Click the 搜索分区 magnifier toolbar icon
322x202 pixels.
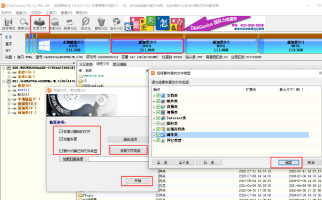click(x=24, y=22)
